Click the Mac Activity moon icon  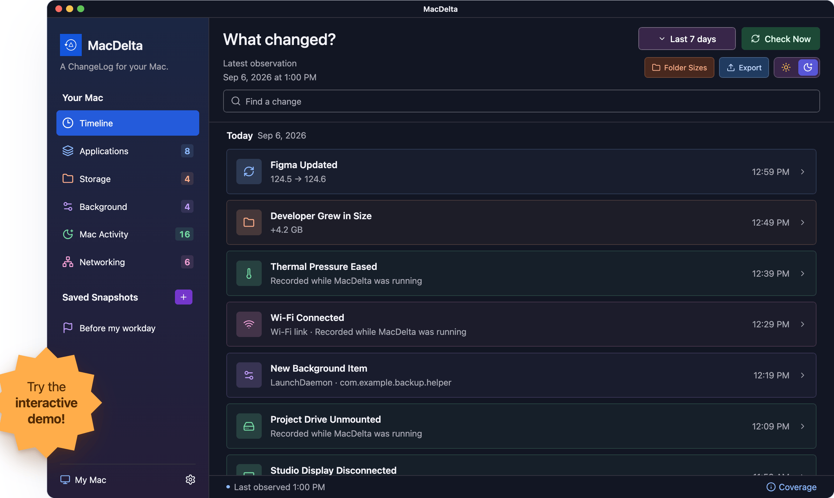coord(68,234)
